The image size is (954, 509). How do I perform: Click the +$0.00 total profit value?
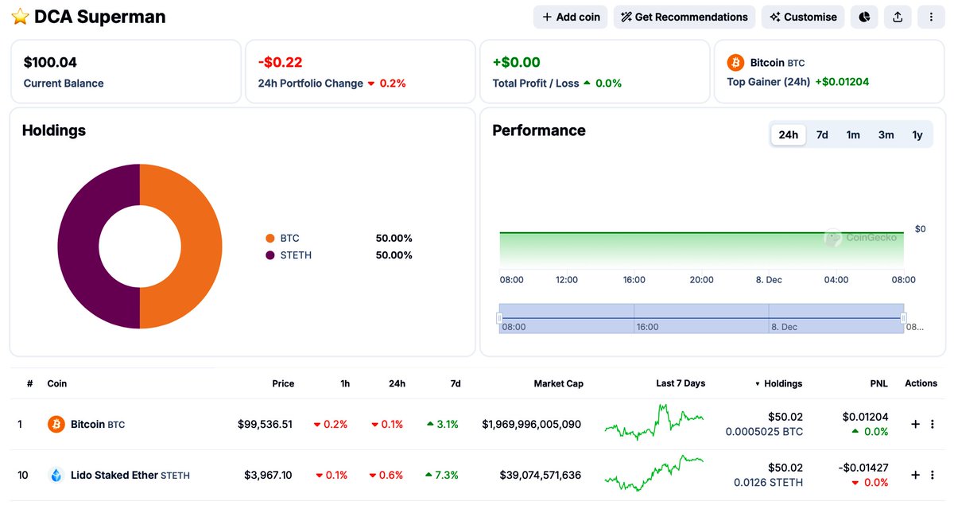coord(517,62)
